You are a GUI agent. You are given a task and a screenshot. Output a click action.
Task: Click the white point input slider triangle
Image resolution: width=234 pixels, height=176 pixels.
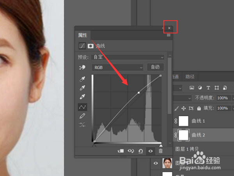pos(161,145)
